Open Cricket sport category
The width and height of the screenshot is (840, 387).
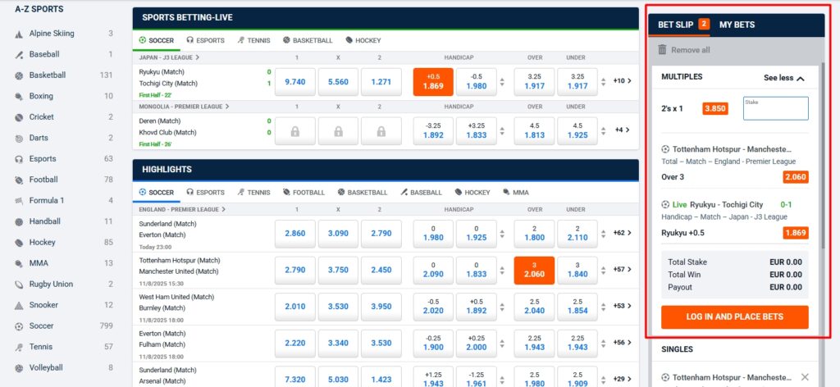point(64,116)
